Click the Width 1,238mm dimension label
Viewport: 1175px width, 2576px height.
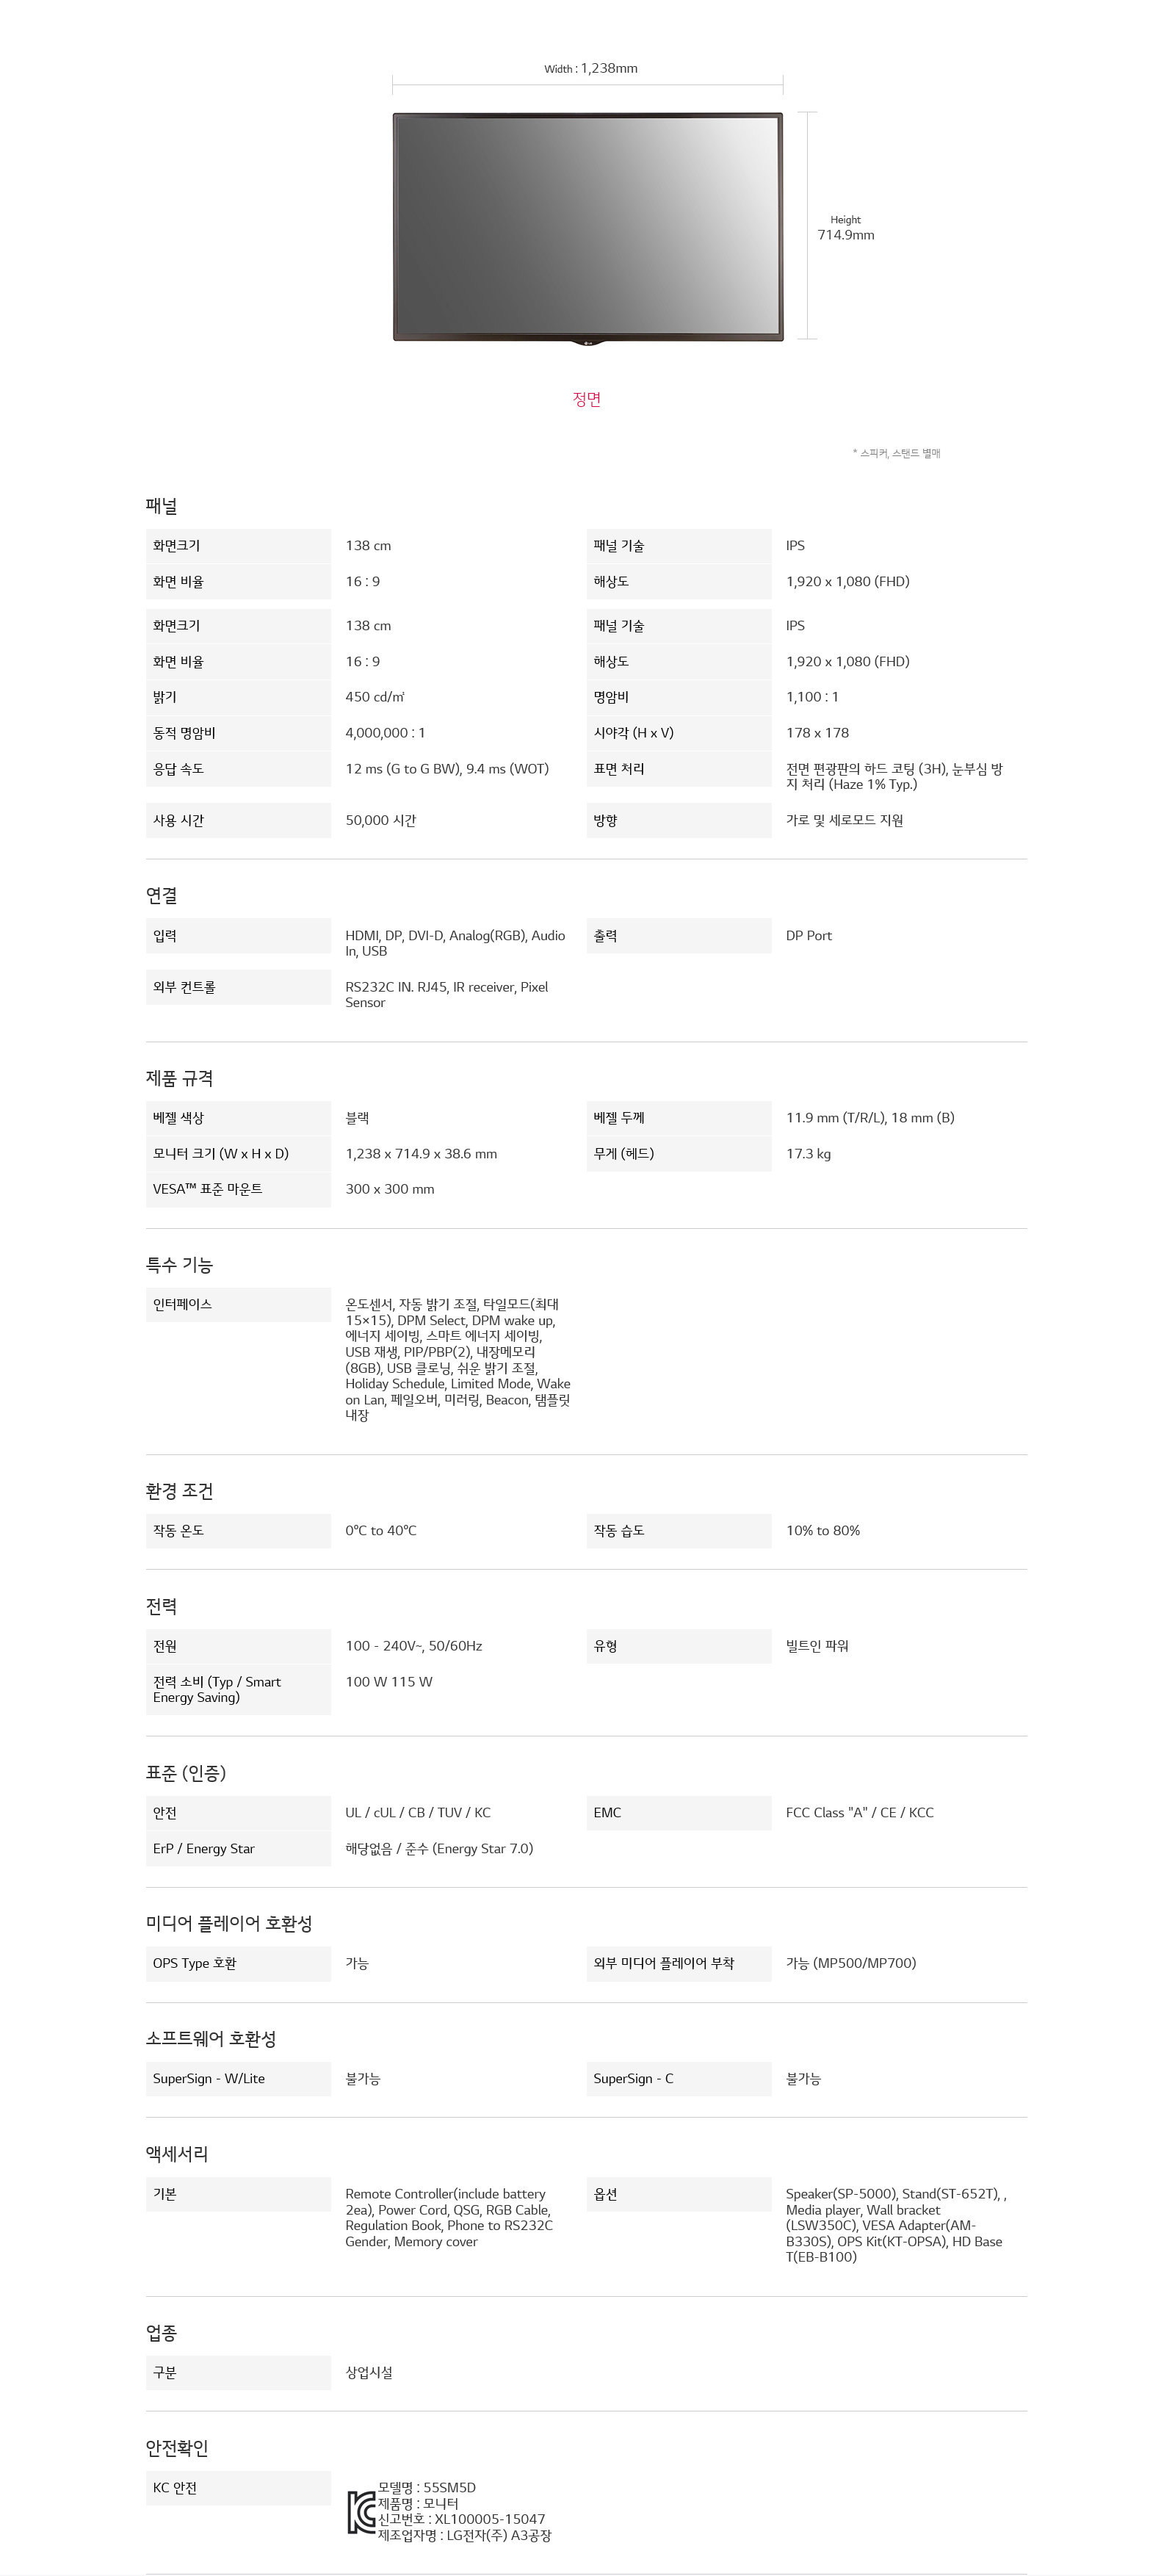pyautogui.click(x=591, y=68)
